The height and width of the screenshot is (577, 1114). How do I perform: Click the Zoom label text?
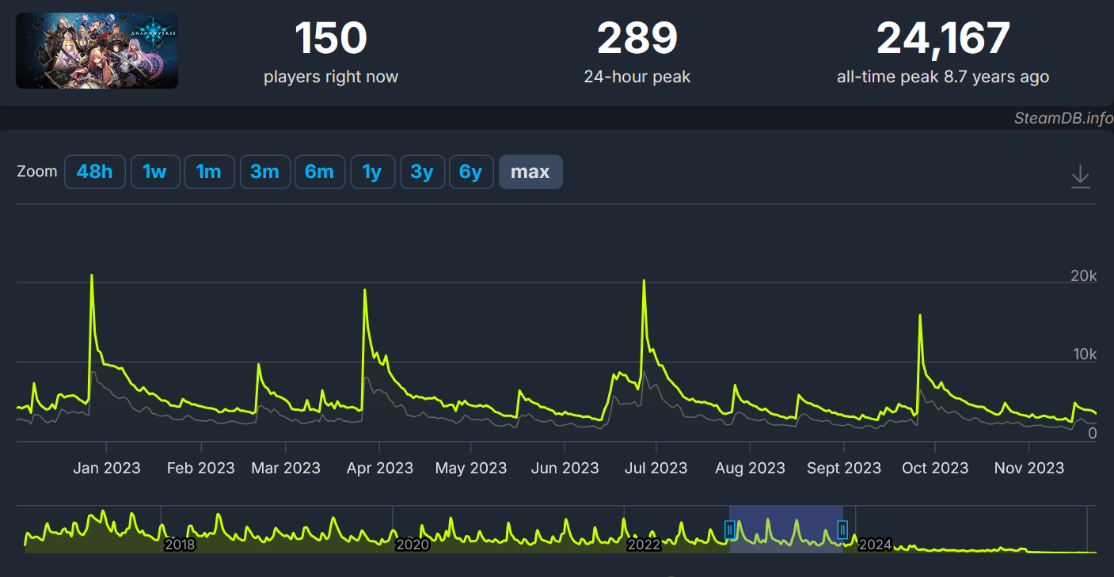[37, 172]
